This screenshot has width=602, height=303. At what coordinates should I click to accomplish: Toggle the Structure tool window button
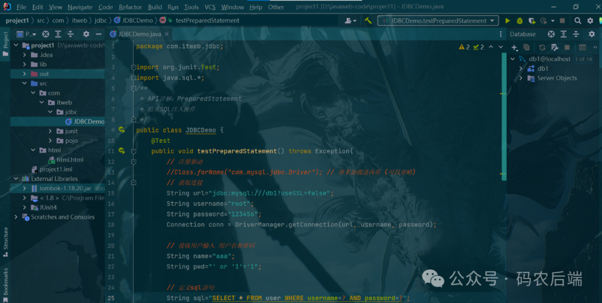(6, 242)
